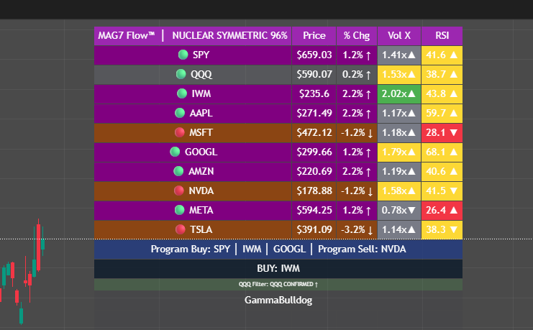This screenshot has width=533, height=330.
Task: Click the Program Buy and Sell banner
Action: (x=278, y=249)
